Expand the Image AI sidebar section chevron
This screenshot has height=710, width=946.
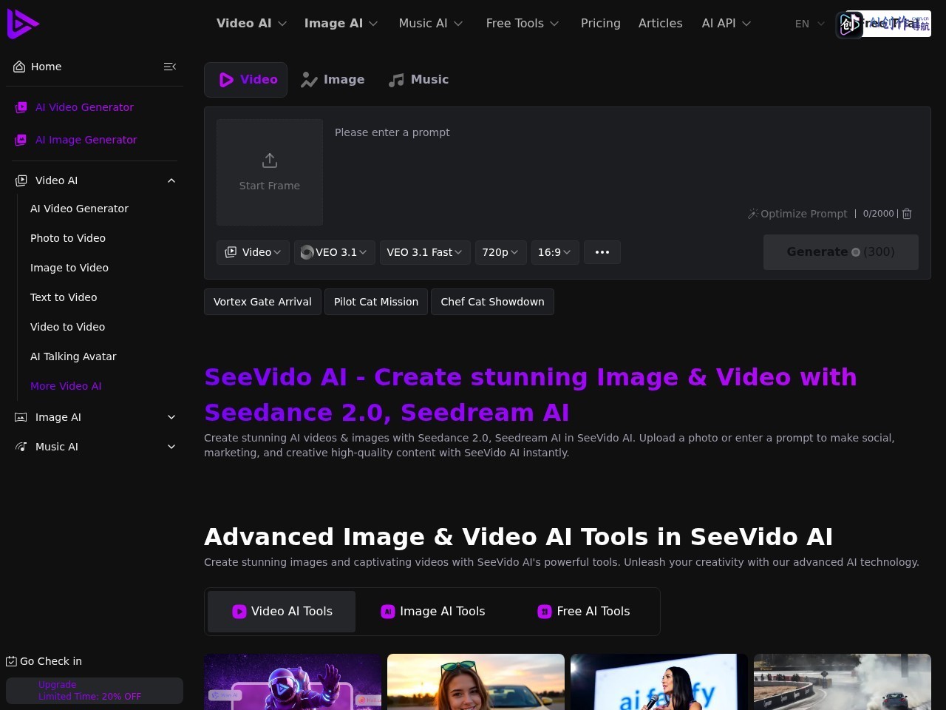click(x=171, y=417)
